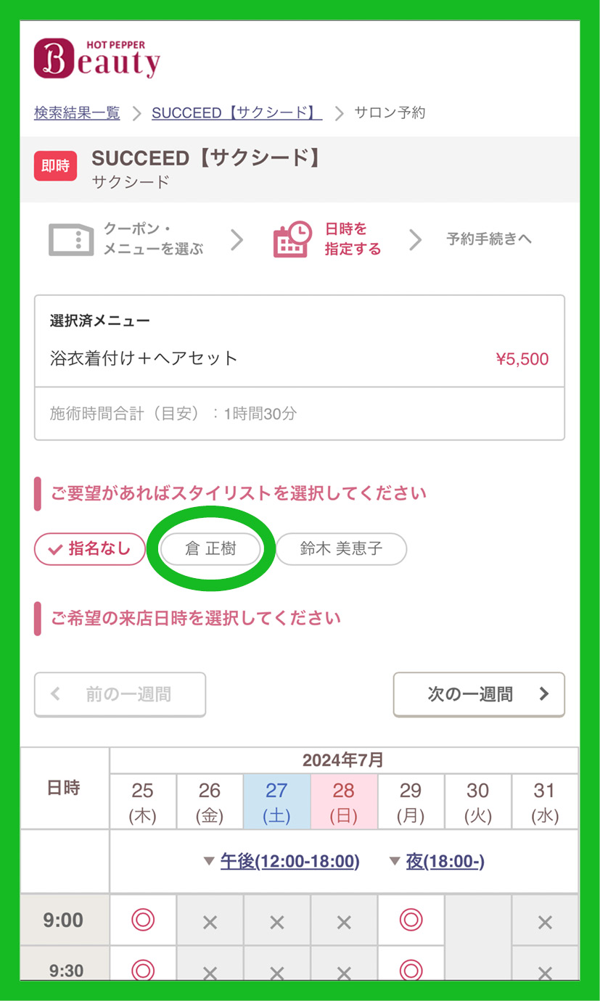Click the 即時 instant booking badge

[x=55, y=166]
